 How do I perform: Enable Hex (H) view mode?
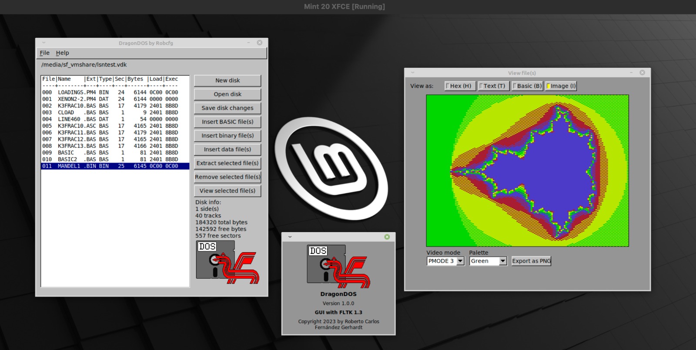(x=460, y=86)
